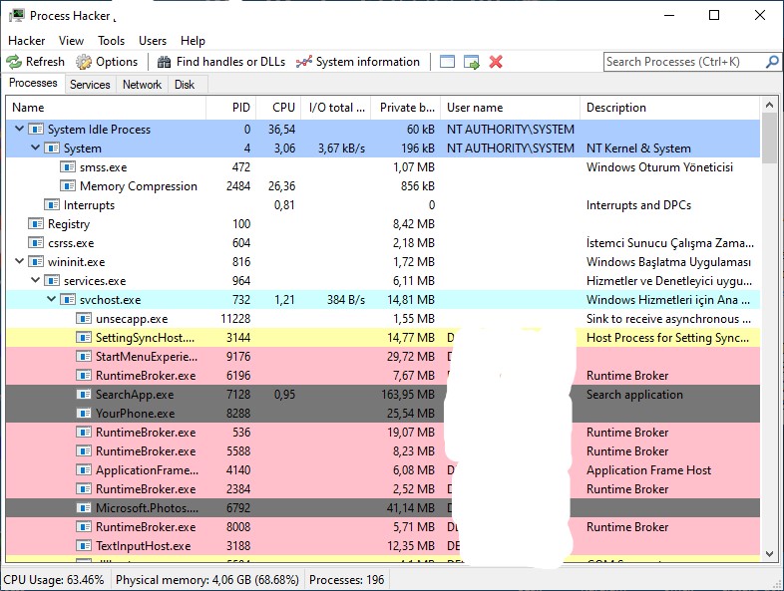Select the RuntimeBroker.exe PID 2384 row
Image resolution: width=784 pixels, height=591 pixels.
(x=383, y=489)
